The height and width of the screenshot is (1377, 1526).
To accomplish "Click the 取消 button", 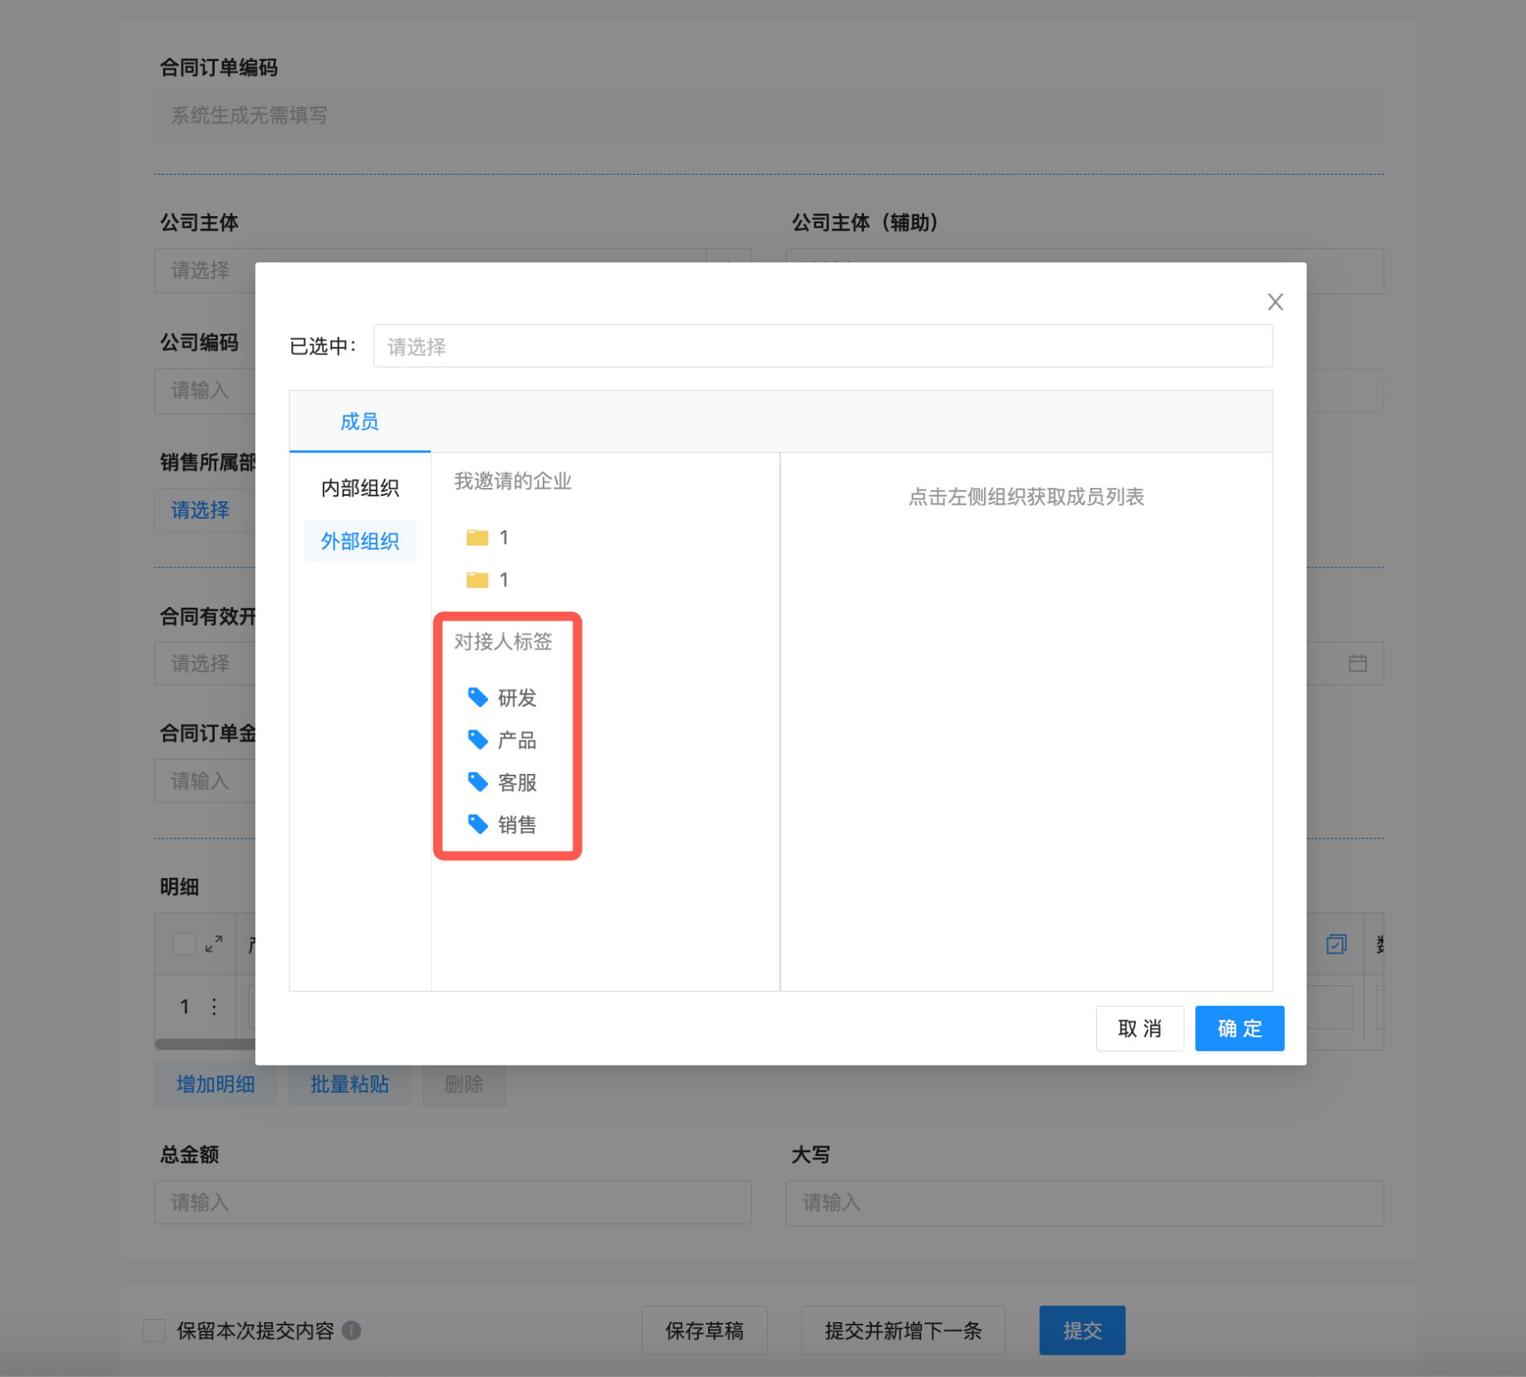I will pyautogui.click(x=1139, y=1028).
